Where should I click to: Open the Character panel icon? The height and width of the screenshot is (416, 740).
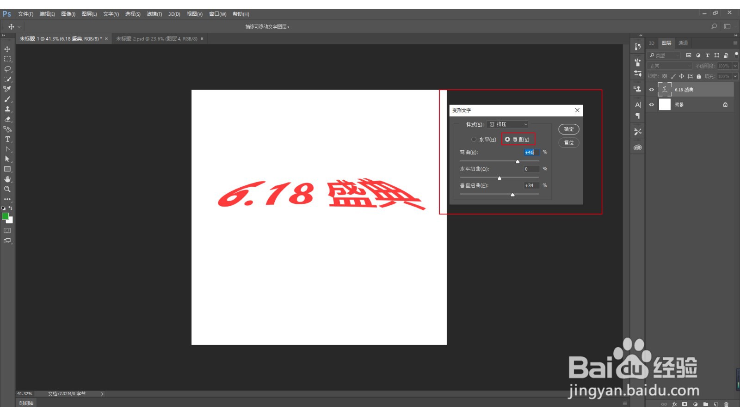(x=638, y=105)
